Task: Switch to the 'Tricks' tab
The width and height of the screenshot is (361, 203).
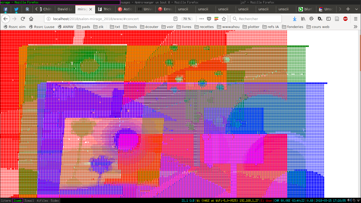Action: [105, 9]
